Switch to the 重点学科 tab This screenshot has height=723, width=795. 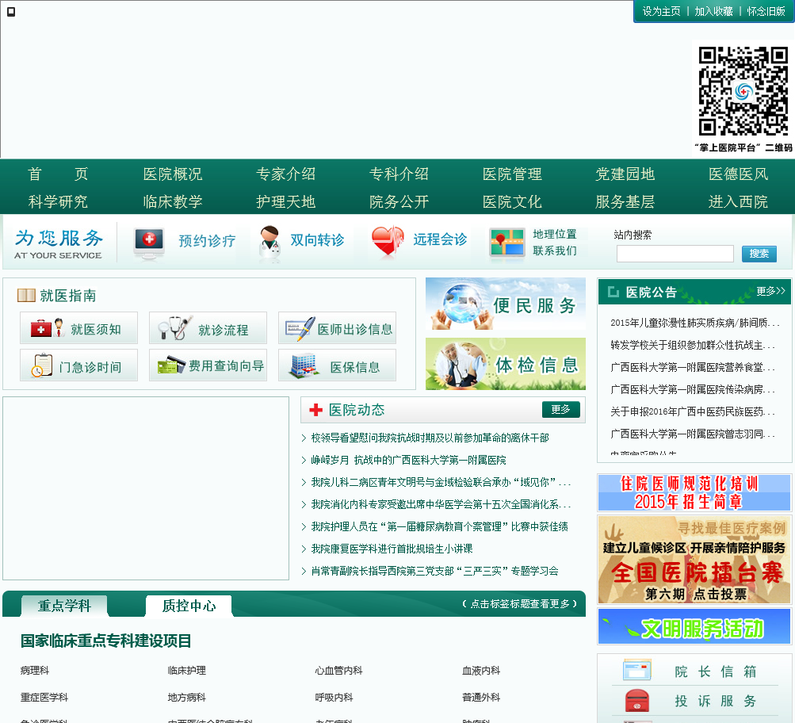[64, 606]
